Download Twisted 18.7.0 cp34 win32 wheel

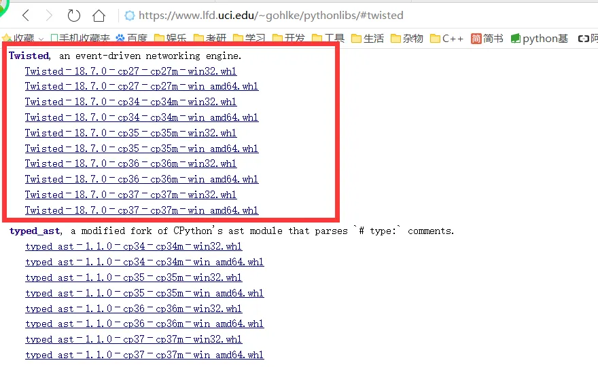pos(130,102)
